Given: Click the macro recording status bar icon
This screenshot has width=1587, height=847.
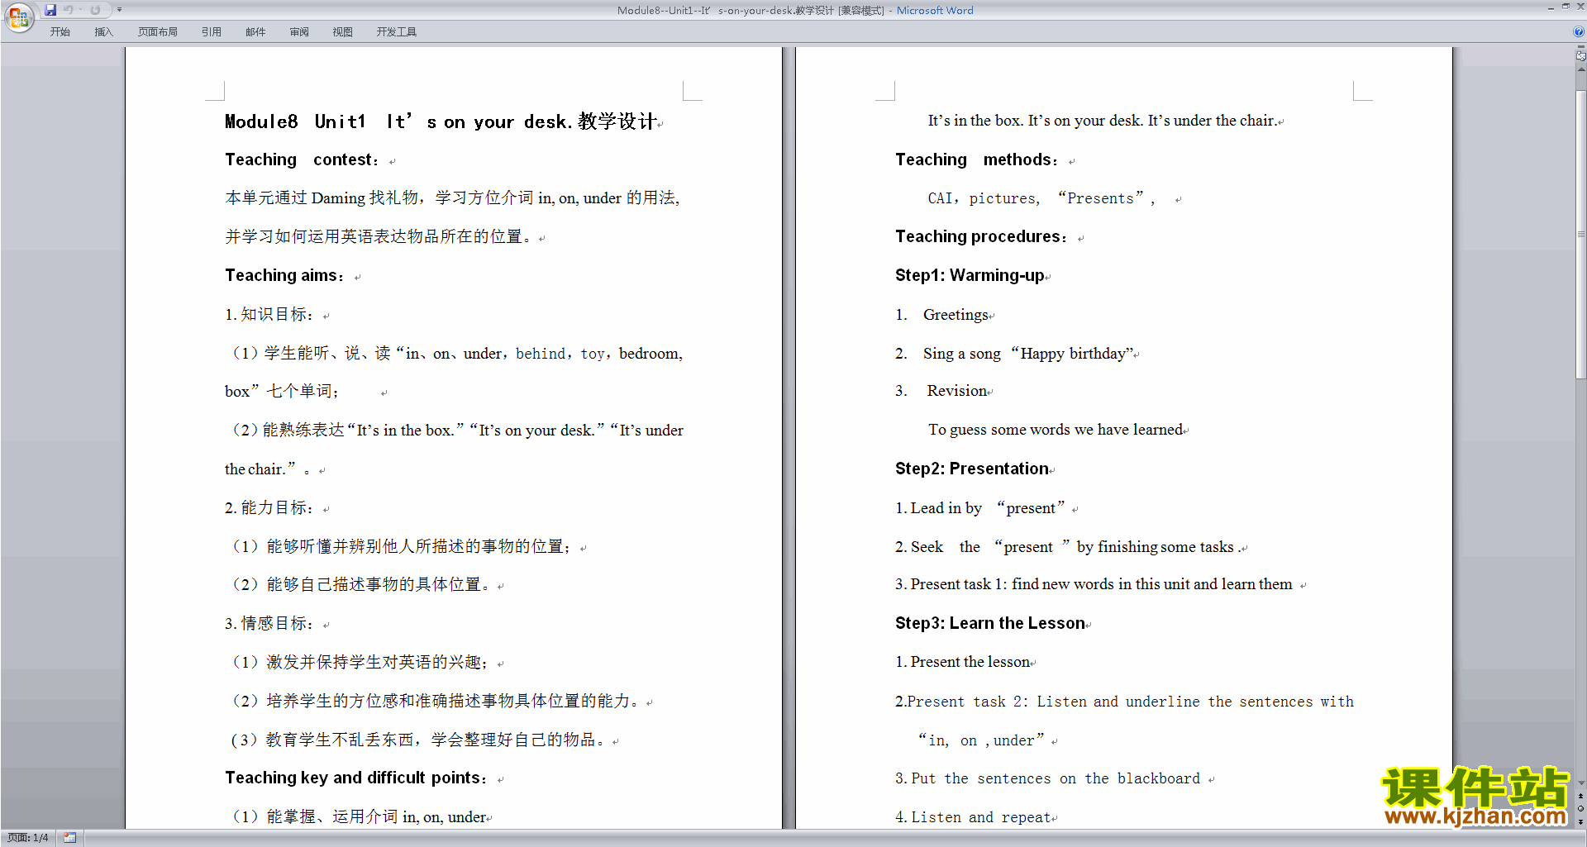Looking at the screenshot, I should 69,838.
